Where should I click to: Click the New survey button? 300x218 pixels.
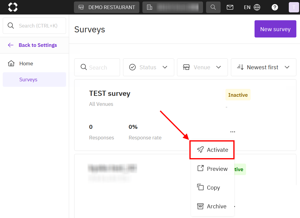tap(275, 29)
